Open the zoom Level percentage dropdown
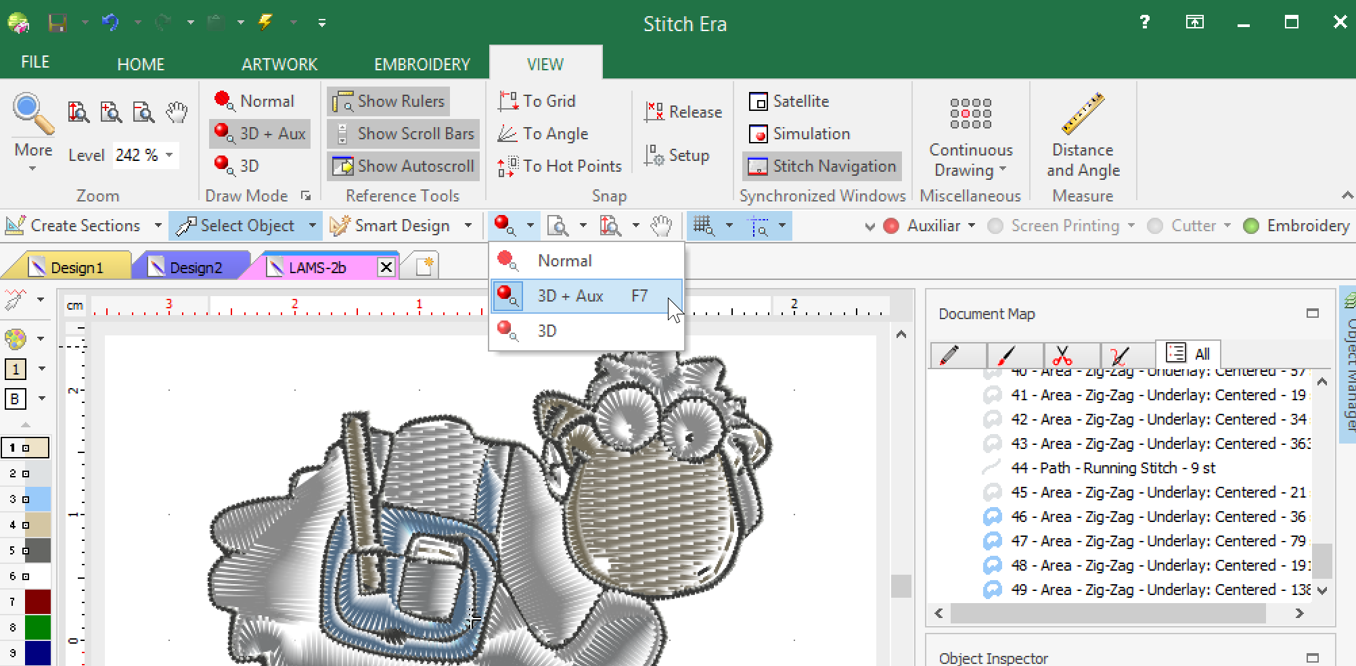1356x666 pixels. [x=169, y=155]
